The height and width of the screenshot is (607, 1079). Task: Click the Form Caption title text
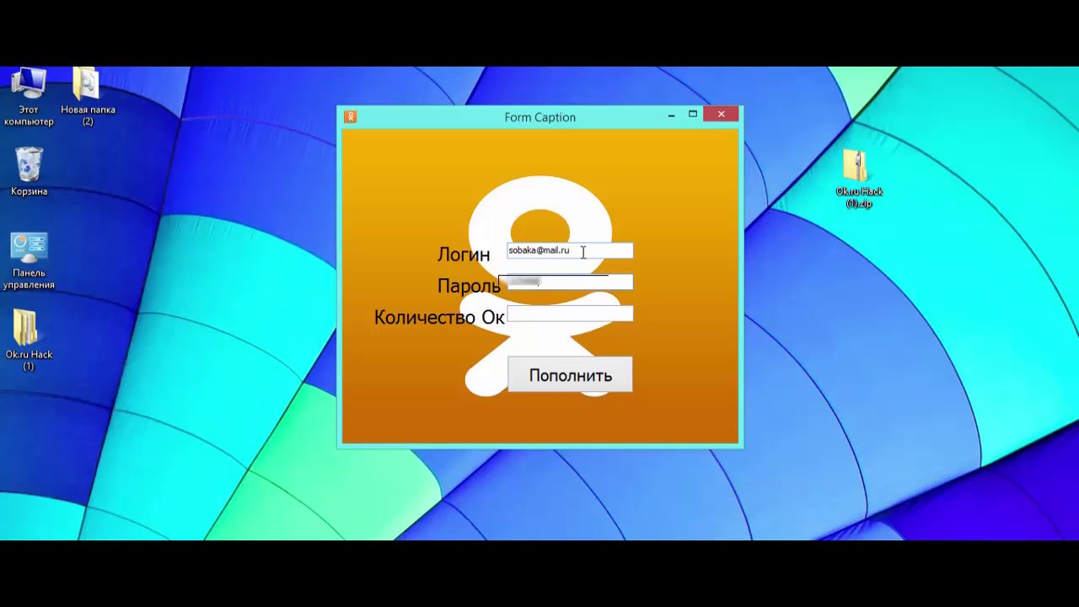point(540,117)
